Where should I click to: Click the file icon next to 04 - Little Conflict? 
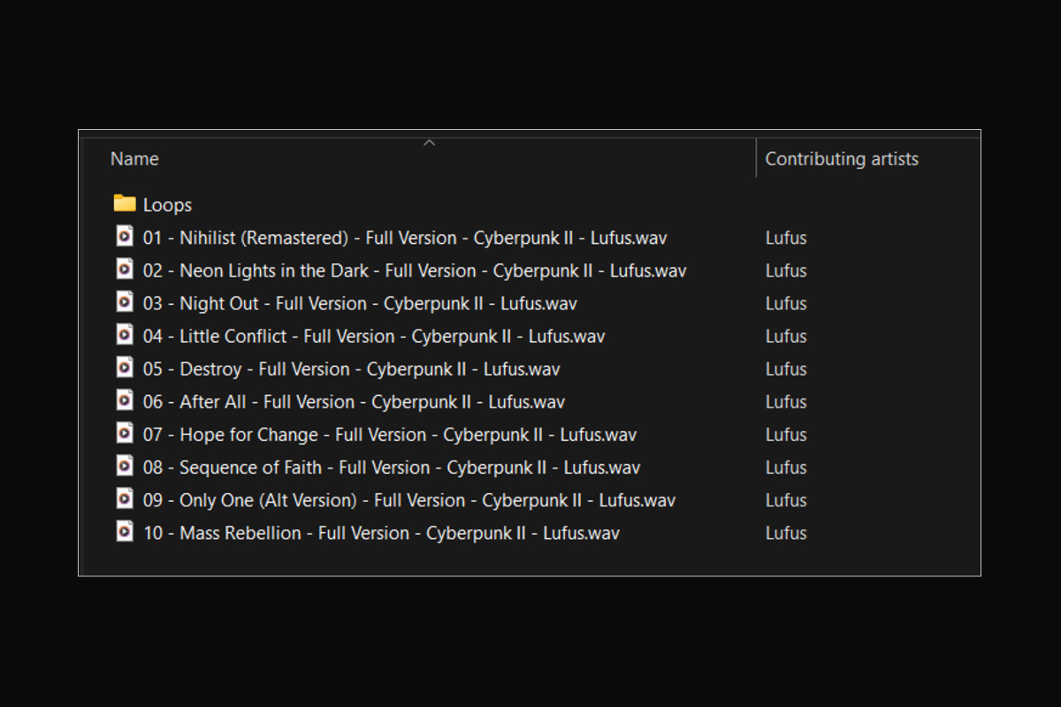125,335
